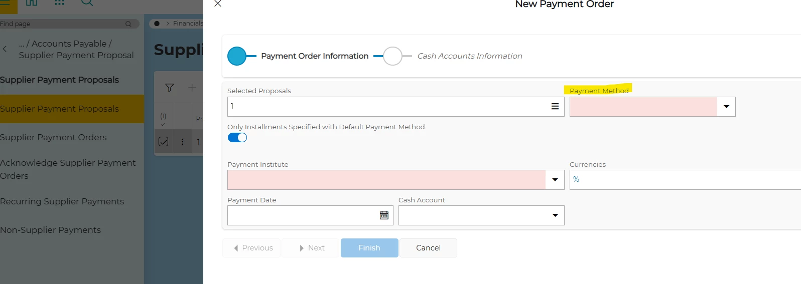This screenshot has width=801, height=284.
Task: Click the filter funnel icon
Action: pos(170,88)
